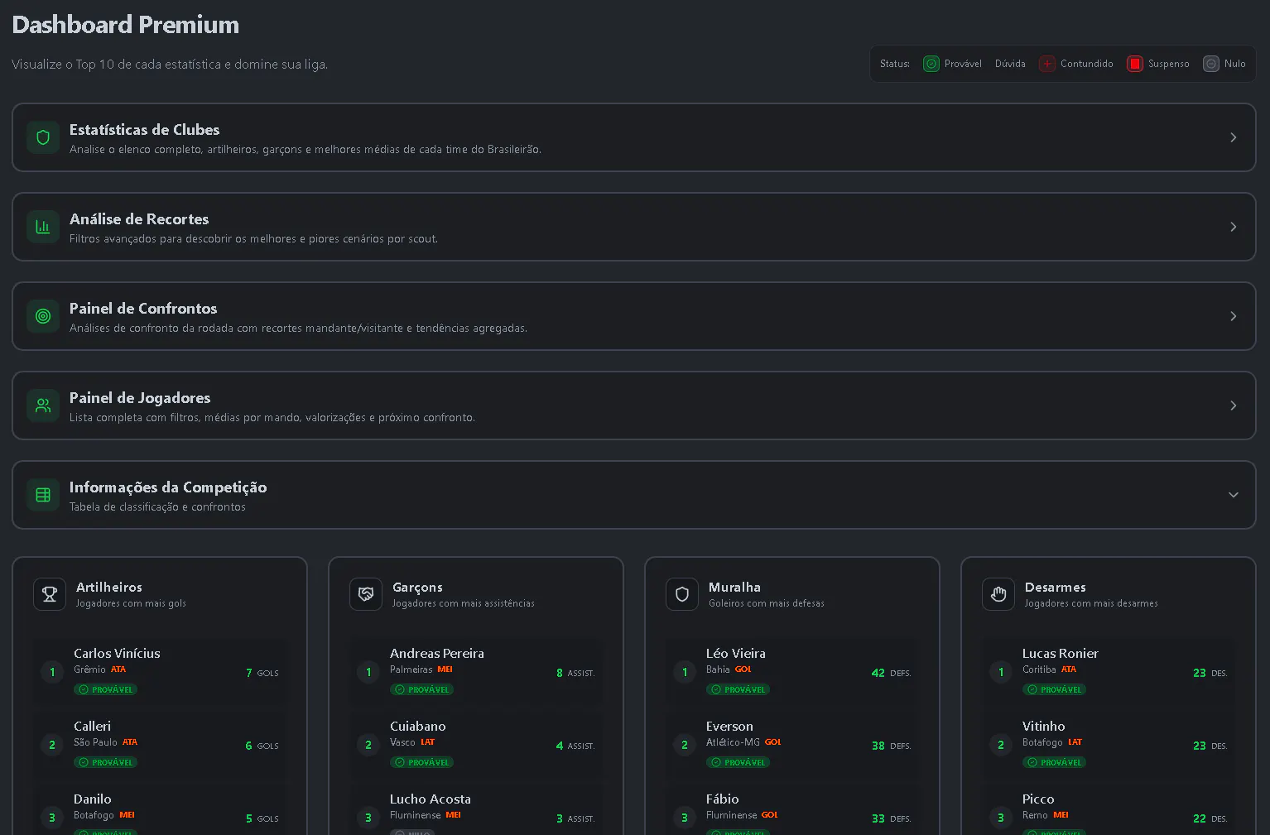Click player name Carlos Vinícius
The image size is (1270, 835).
point(117,654)
